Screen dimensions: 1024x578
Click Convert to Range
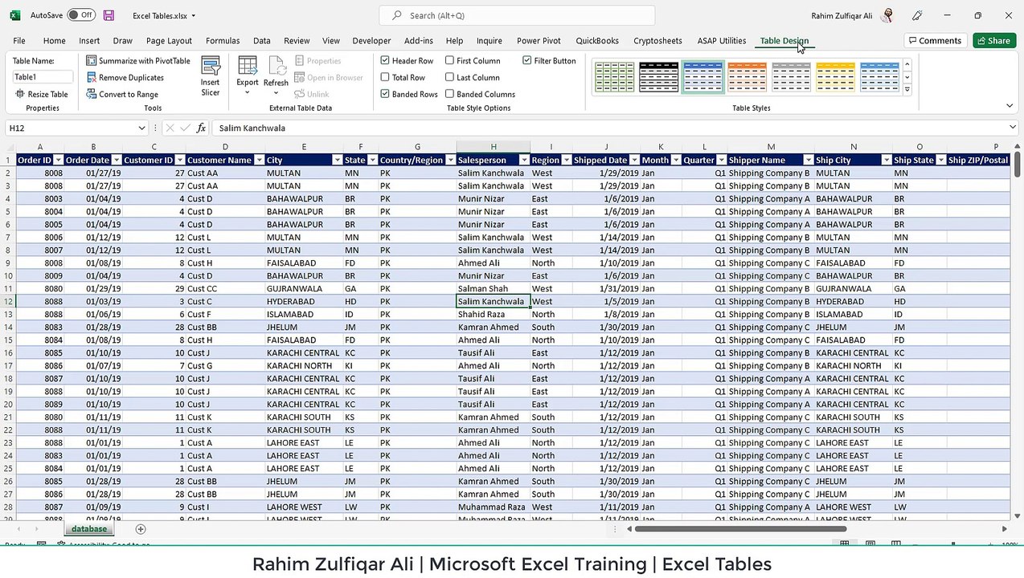pos(122,95)
